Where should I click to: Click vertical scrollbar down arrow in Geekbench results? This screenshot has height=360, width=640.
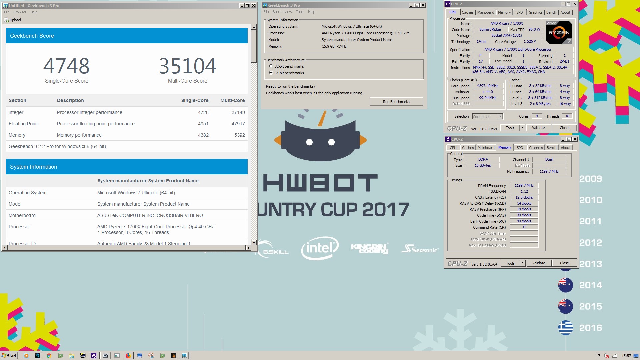coord(254,243)
